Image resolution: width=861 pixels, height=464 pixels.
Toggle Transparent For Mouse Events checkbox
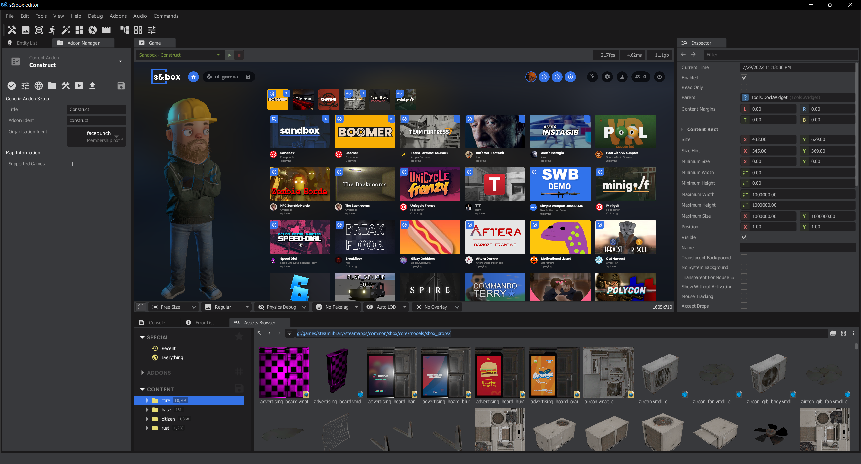click(744, 277)
